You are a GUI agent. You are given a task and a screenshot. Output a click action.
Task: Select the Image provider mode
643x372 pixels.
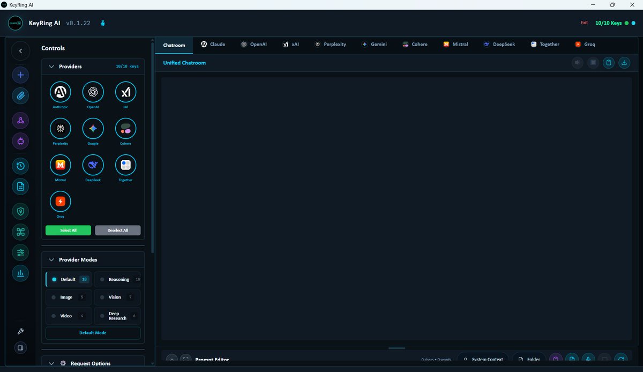pyautogui.click(x=69, y=297)
